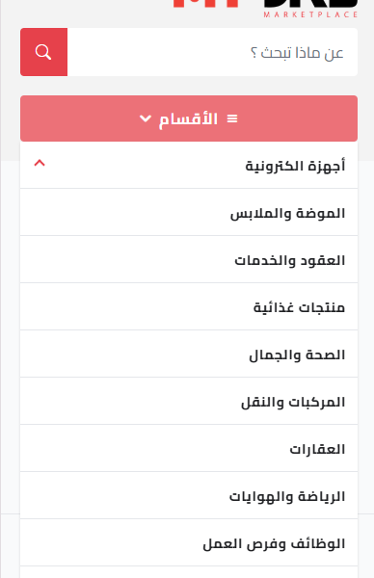Toggle the الأقسام categories menu button

click(189, 118)
